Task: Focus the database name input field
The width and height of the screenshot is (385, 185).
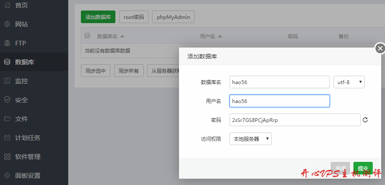Action: pyautogui.click(x=279, y=82)
